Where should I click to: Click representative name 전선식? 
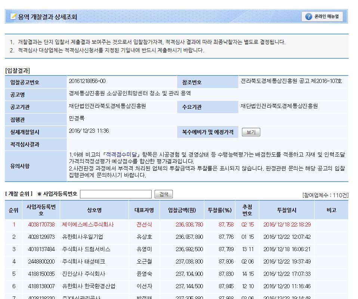144,225
